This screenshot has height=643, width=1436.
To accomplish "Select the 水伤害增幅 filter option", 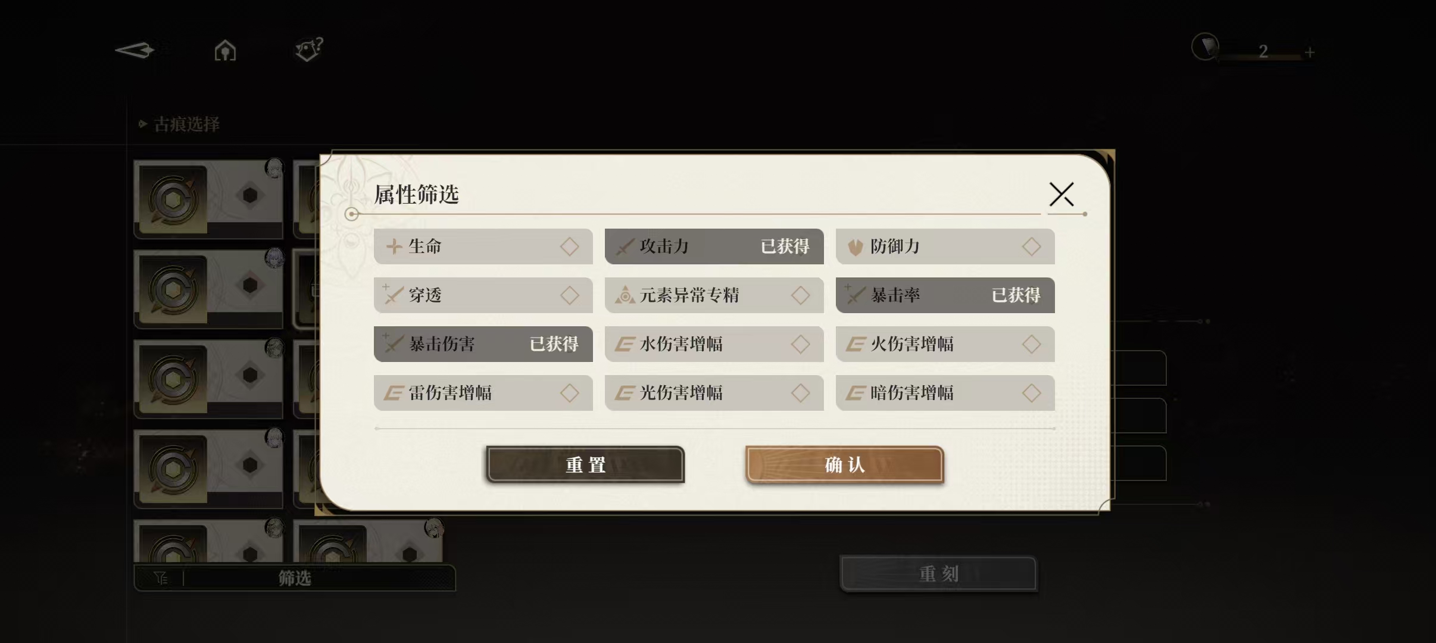I will tap(714, 344).
